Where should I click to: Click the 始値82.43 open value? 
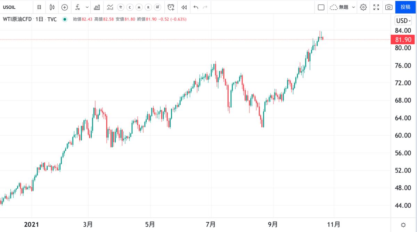(82, 19)
